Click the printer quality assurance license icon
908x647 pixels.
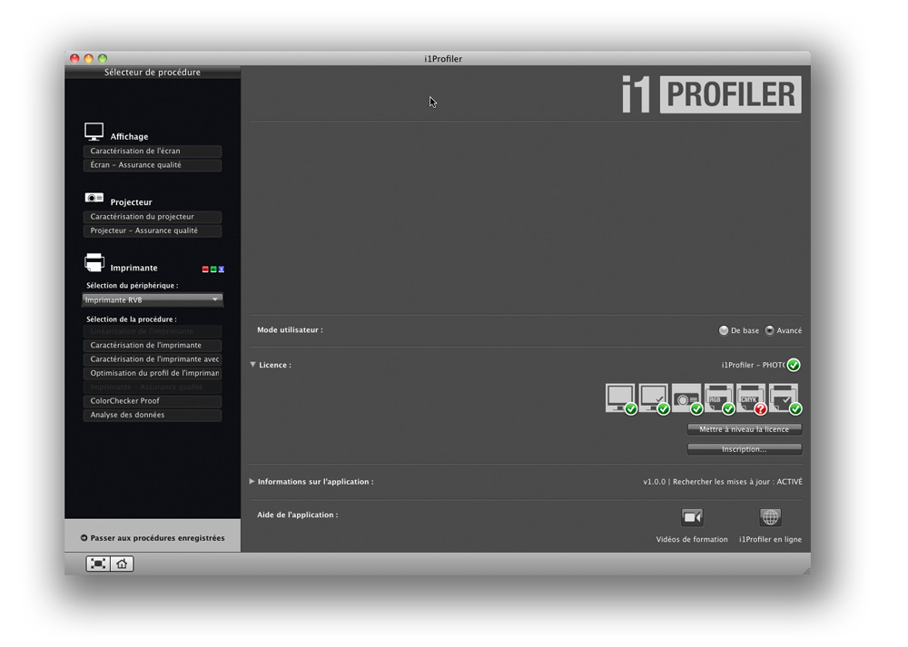(x=785, y=398)
